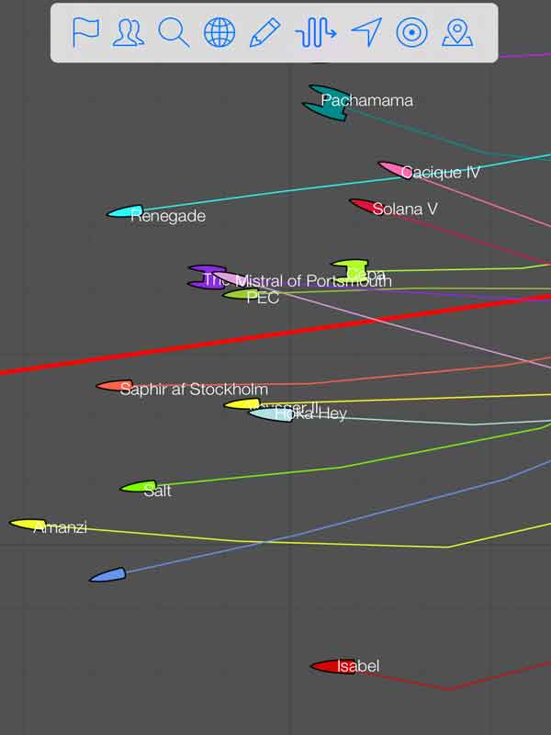
Task: Click the magnifying glass search icon
Action: pyautogui.click(x=174, y=33)
